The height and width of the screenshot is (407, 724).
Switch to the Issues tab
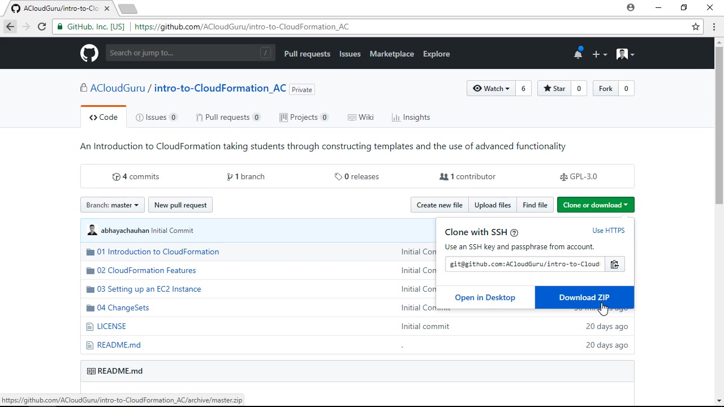pos(156,118)
